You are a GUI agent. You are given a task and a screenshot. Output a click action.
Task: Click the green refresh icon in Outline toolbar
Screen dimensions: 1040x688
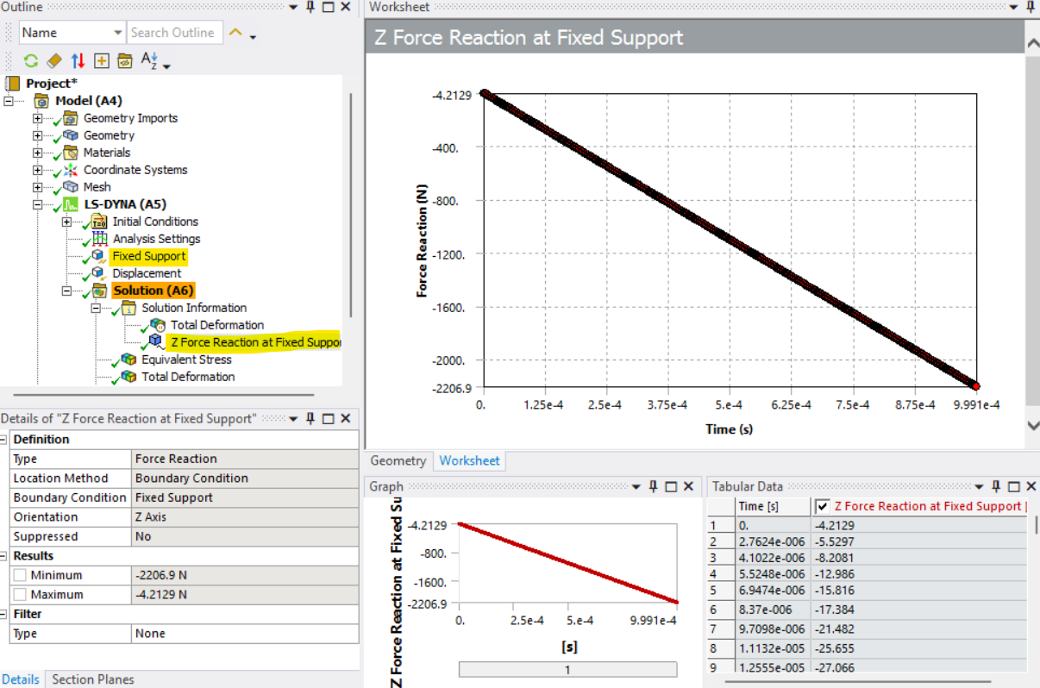pos(31,61)
